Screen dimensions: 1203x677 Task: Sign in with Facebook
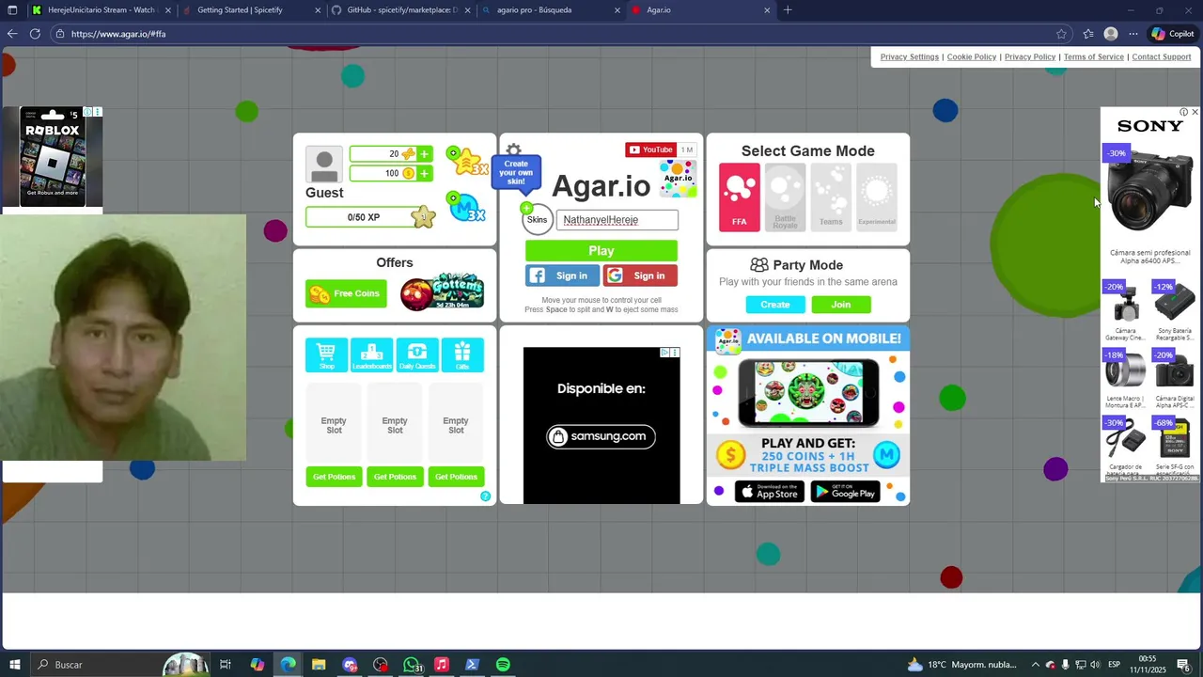[563, 276]
